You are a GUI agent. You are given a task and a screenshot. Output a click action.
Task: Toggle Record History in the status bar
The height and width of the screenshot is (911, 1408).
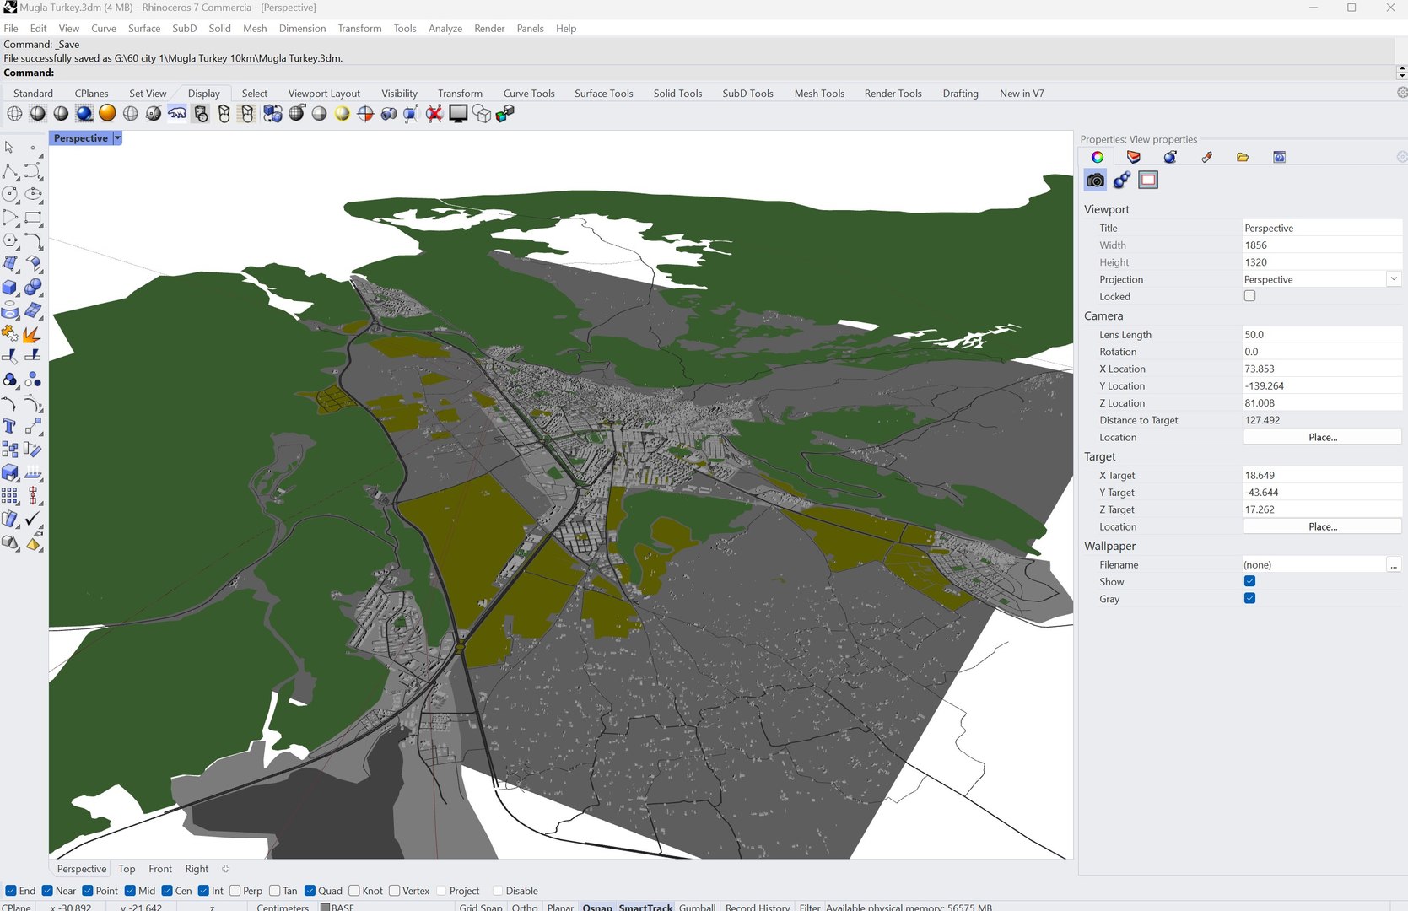[x=758, y=907]
